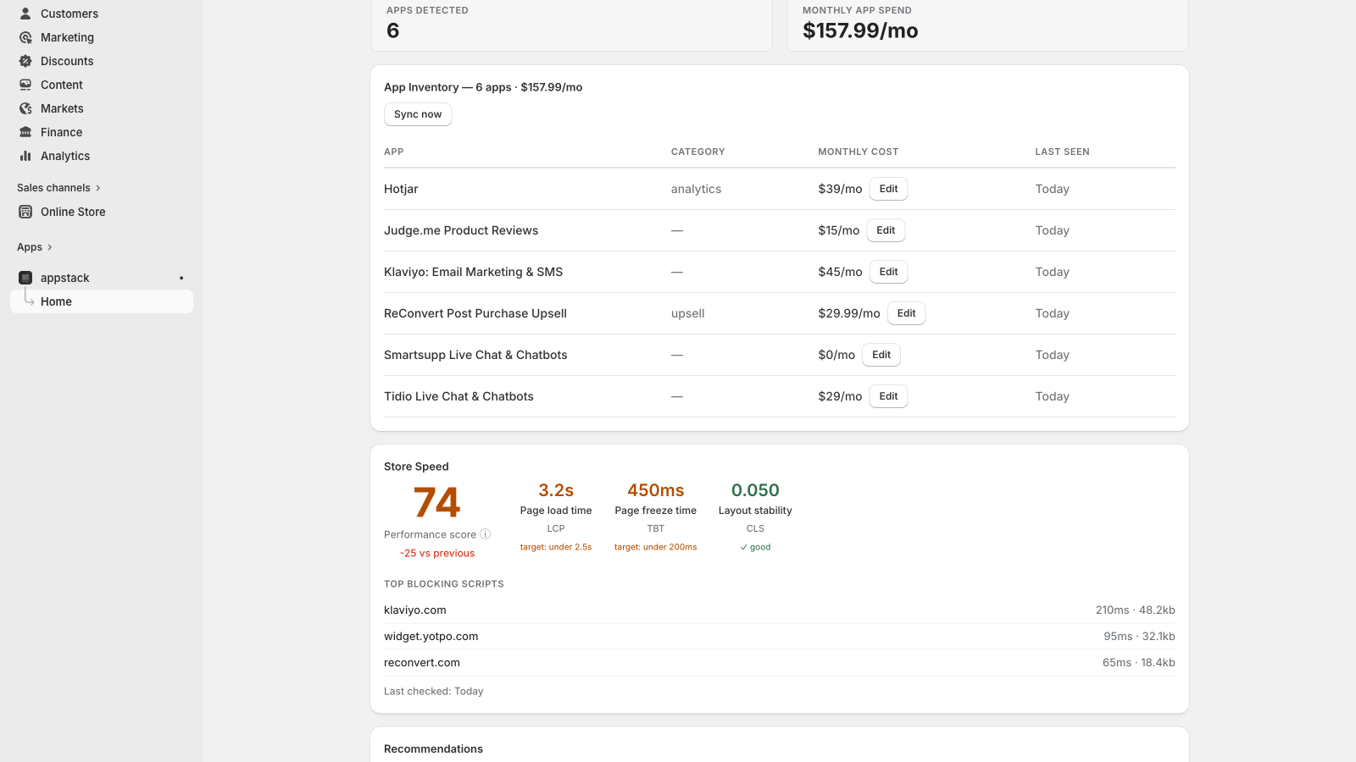Click the Markets globe icon
The image size is (1356, 762).
(x=25, y=108)
